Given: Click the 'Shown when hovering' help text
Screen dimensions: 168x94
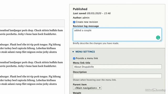Looking at the screenshot, I should [x=94, y=80].
